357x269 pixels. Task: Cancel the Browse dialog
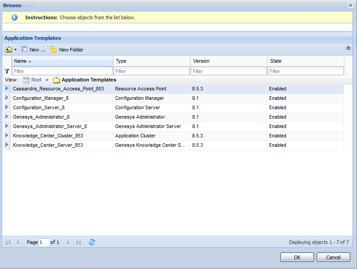(x=333, y=257)
